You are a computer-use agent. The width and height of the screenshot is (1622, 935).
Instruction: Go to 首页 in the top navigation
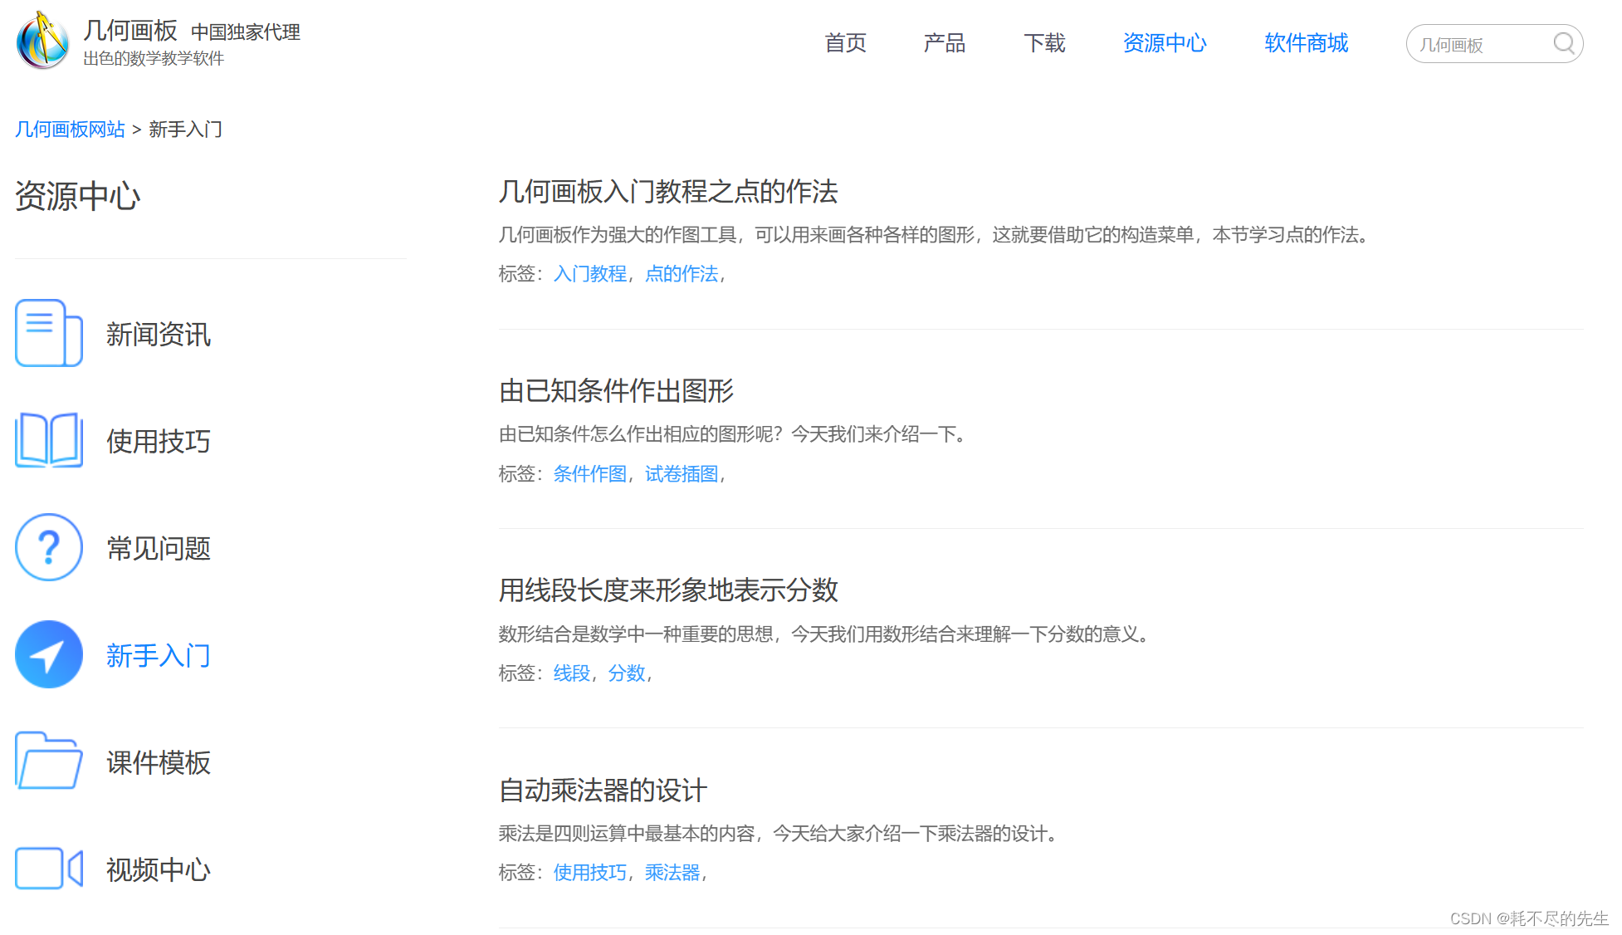[845, 43]
